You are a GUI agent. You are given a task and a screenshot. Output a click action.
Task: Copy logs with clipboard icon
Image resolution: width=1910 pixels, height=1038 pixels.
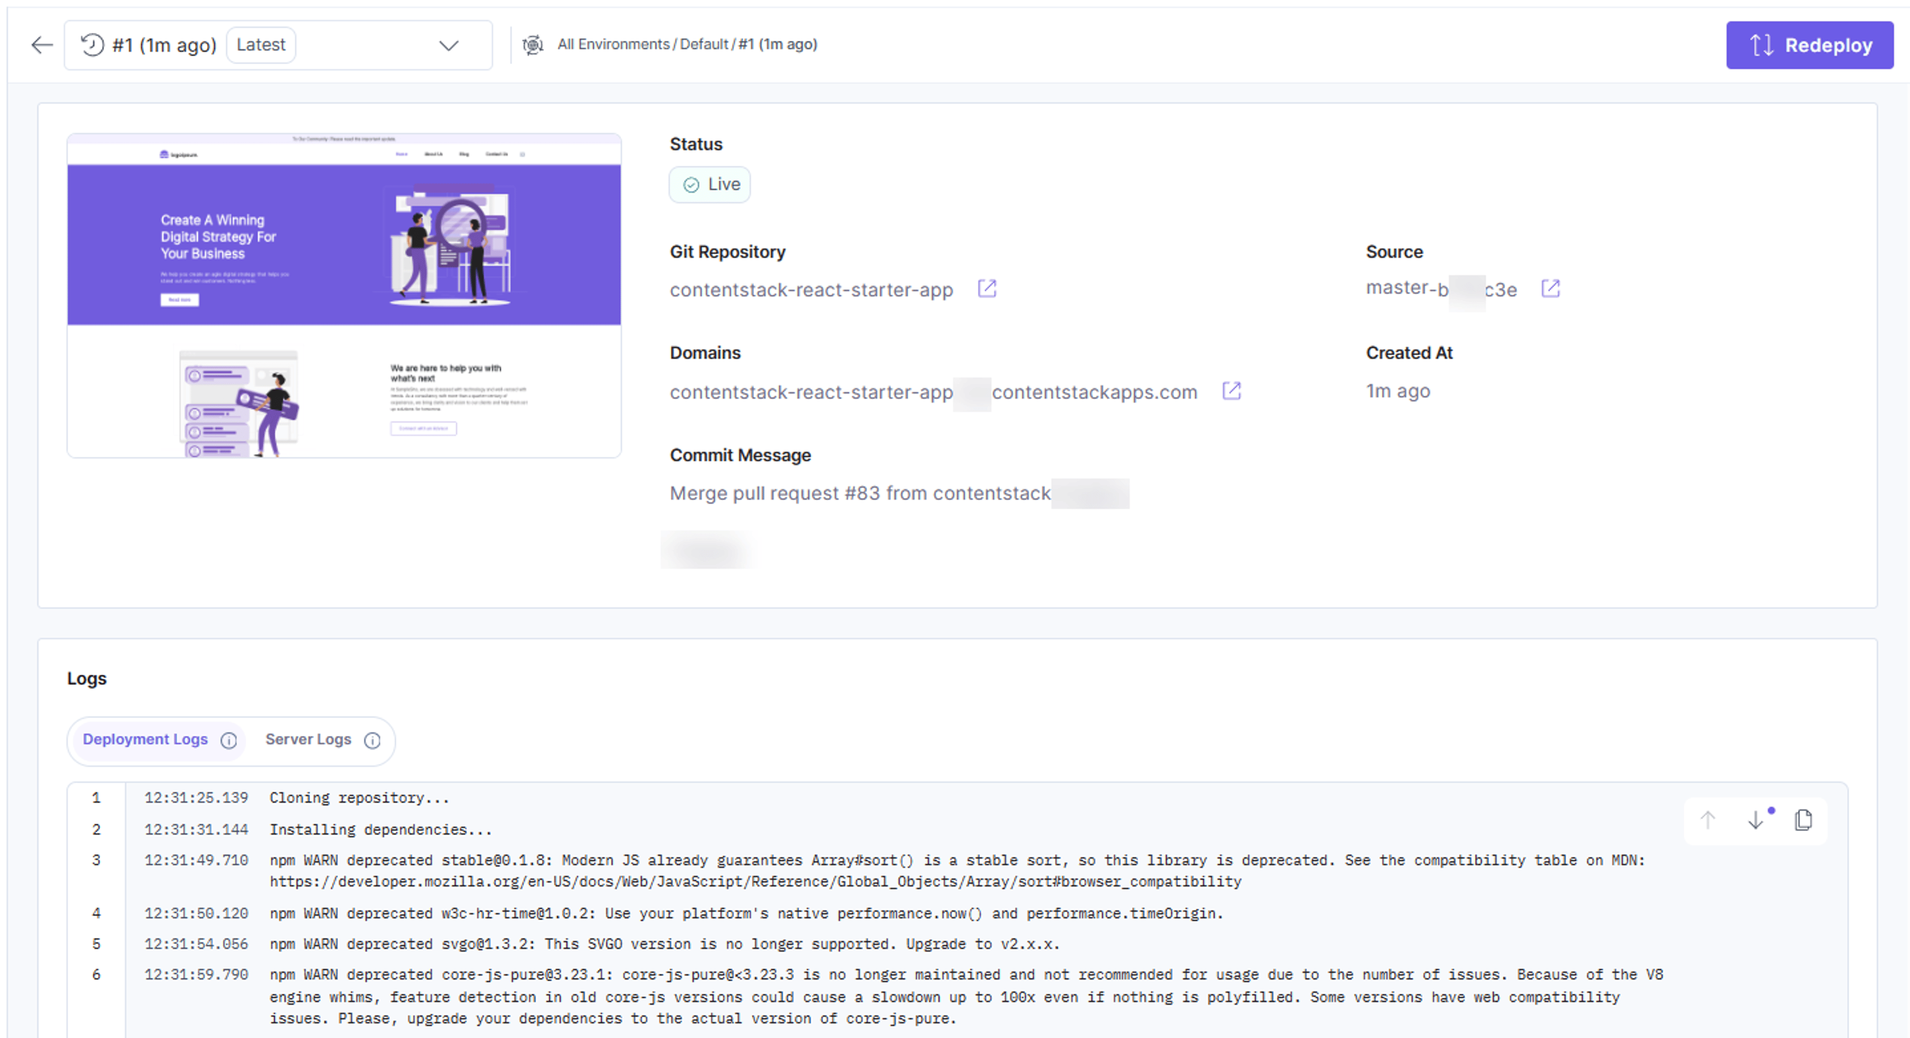coord(1803,821)
